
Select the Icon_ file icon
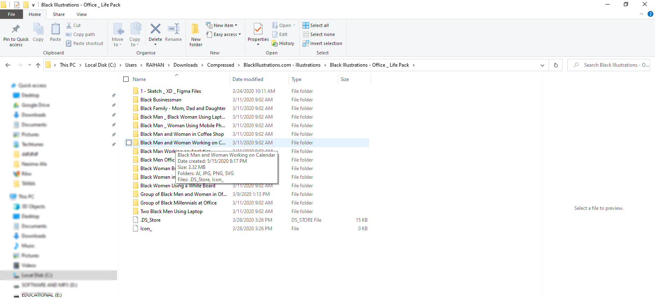[136, 229]
